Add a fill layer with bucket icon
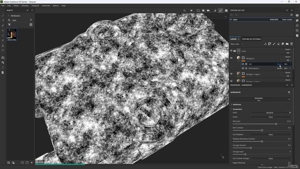The image size is (300, 169). [278, 44]
